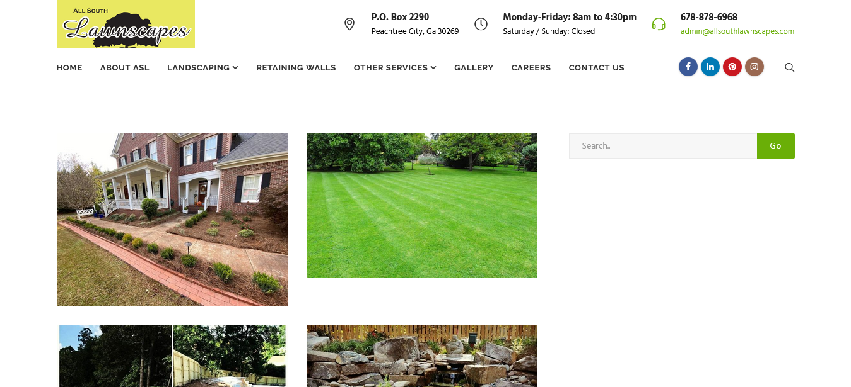The height and width of the screenshot is (387, 851).
Task: Expand the Other Services dropdown menu
Action: point(395,67)
